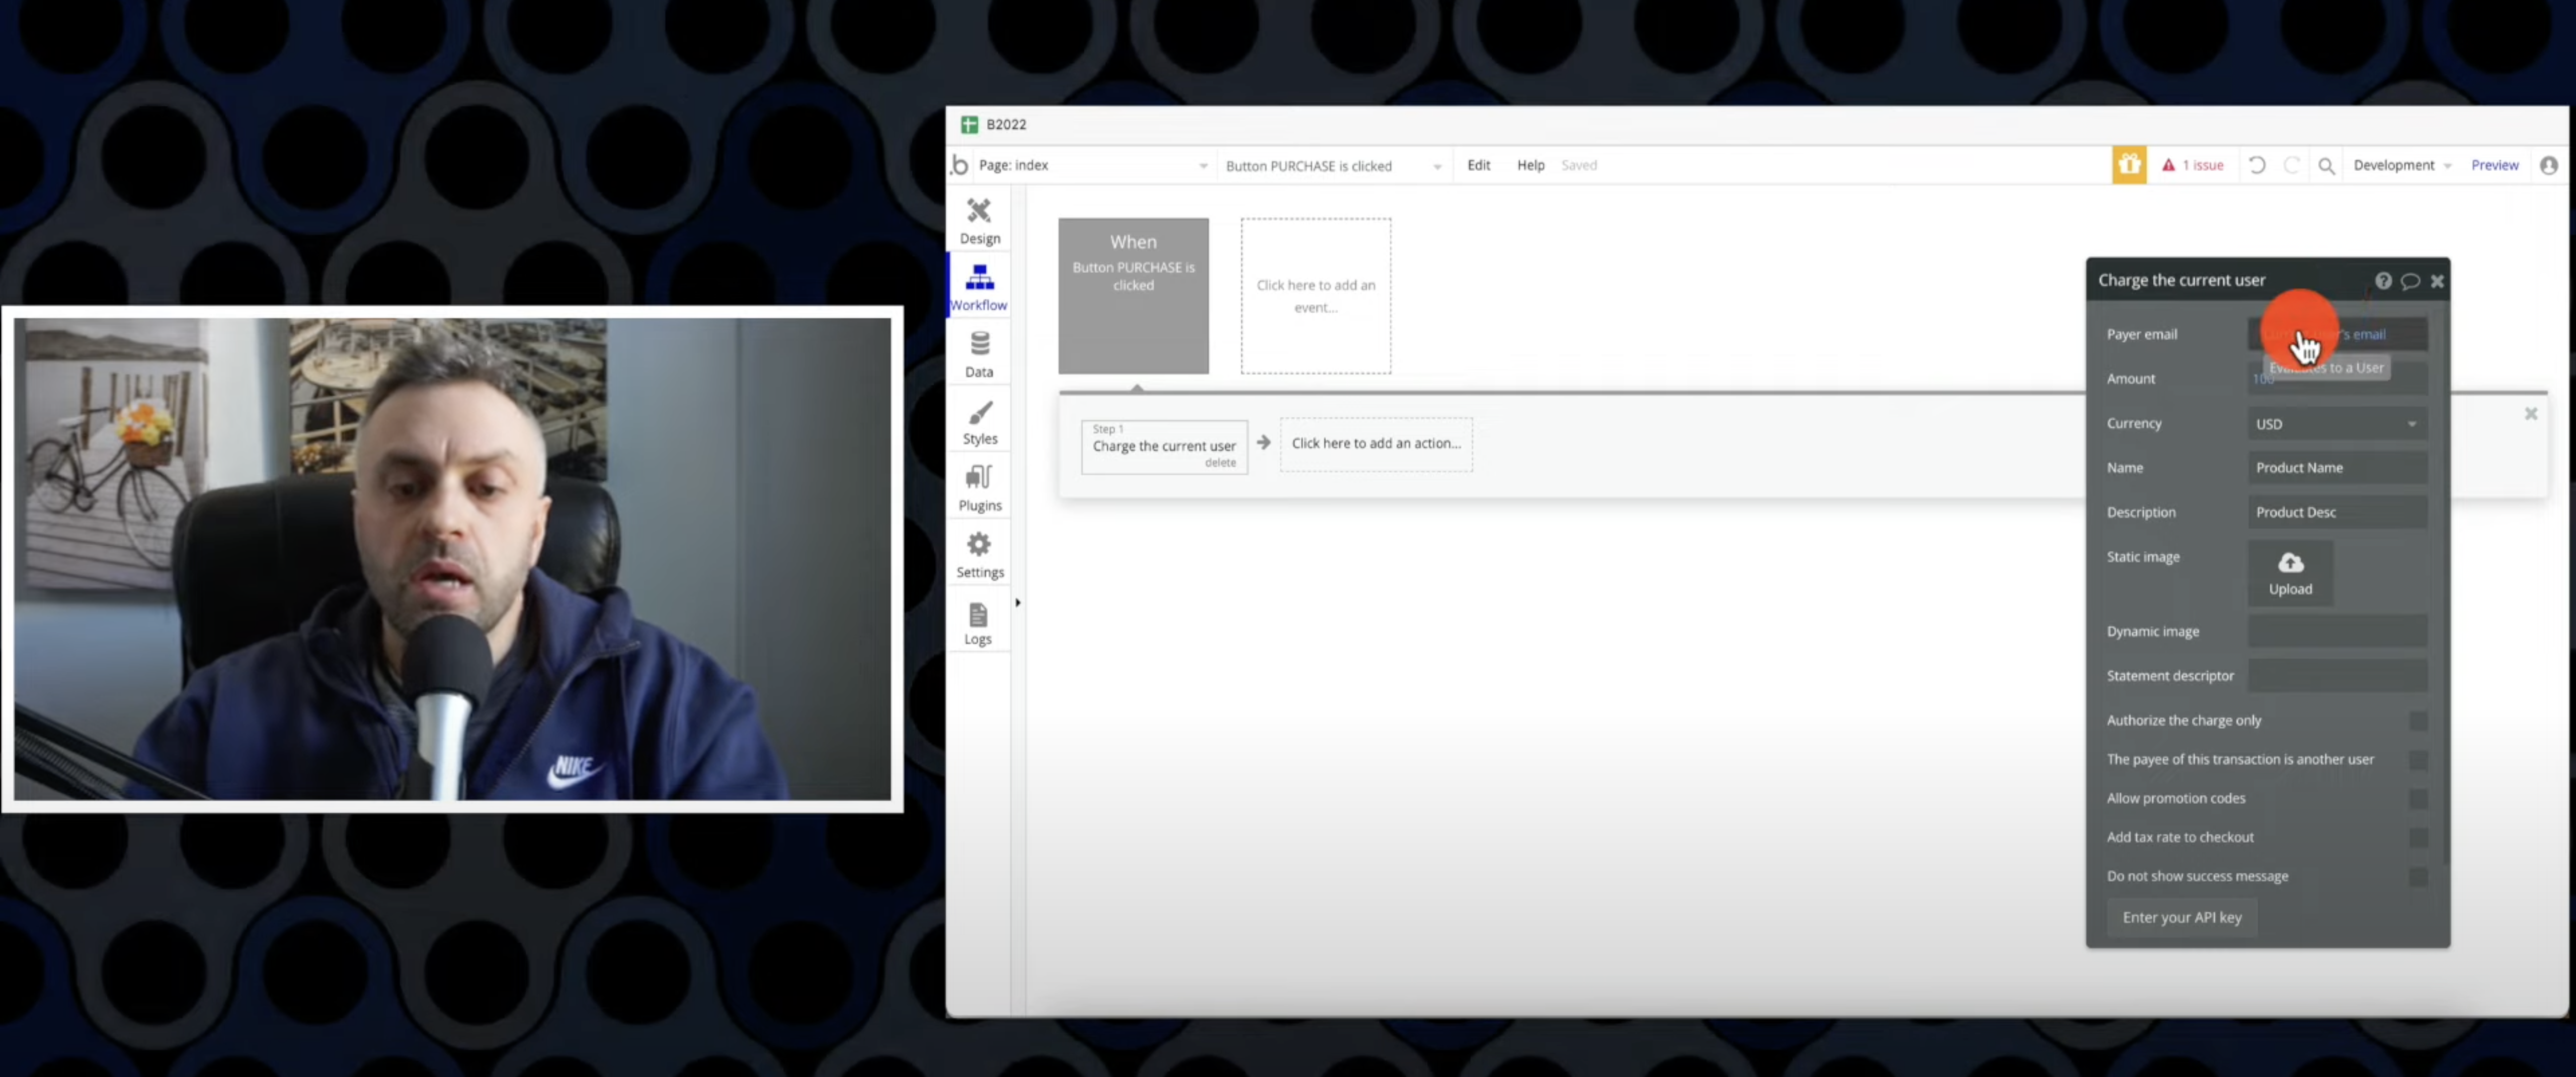Open the Help menu
The height and width of the screenshot is (1077, 2576).
(1530, 165)
